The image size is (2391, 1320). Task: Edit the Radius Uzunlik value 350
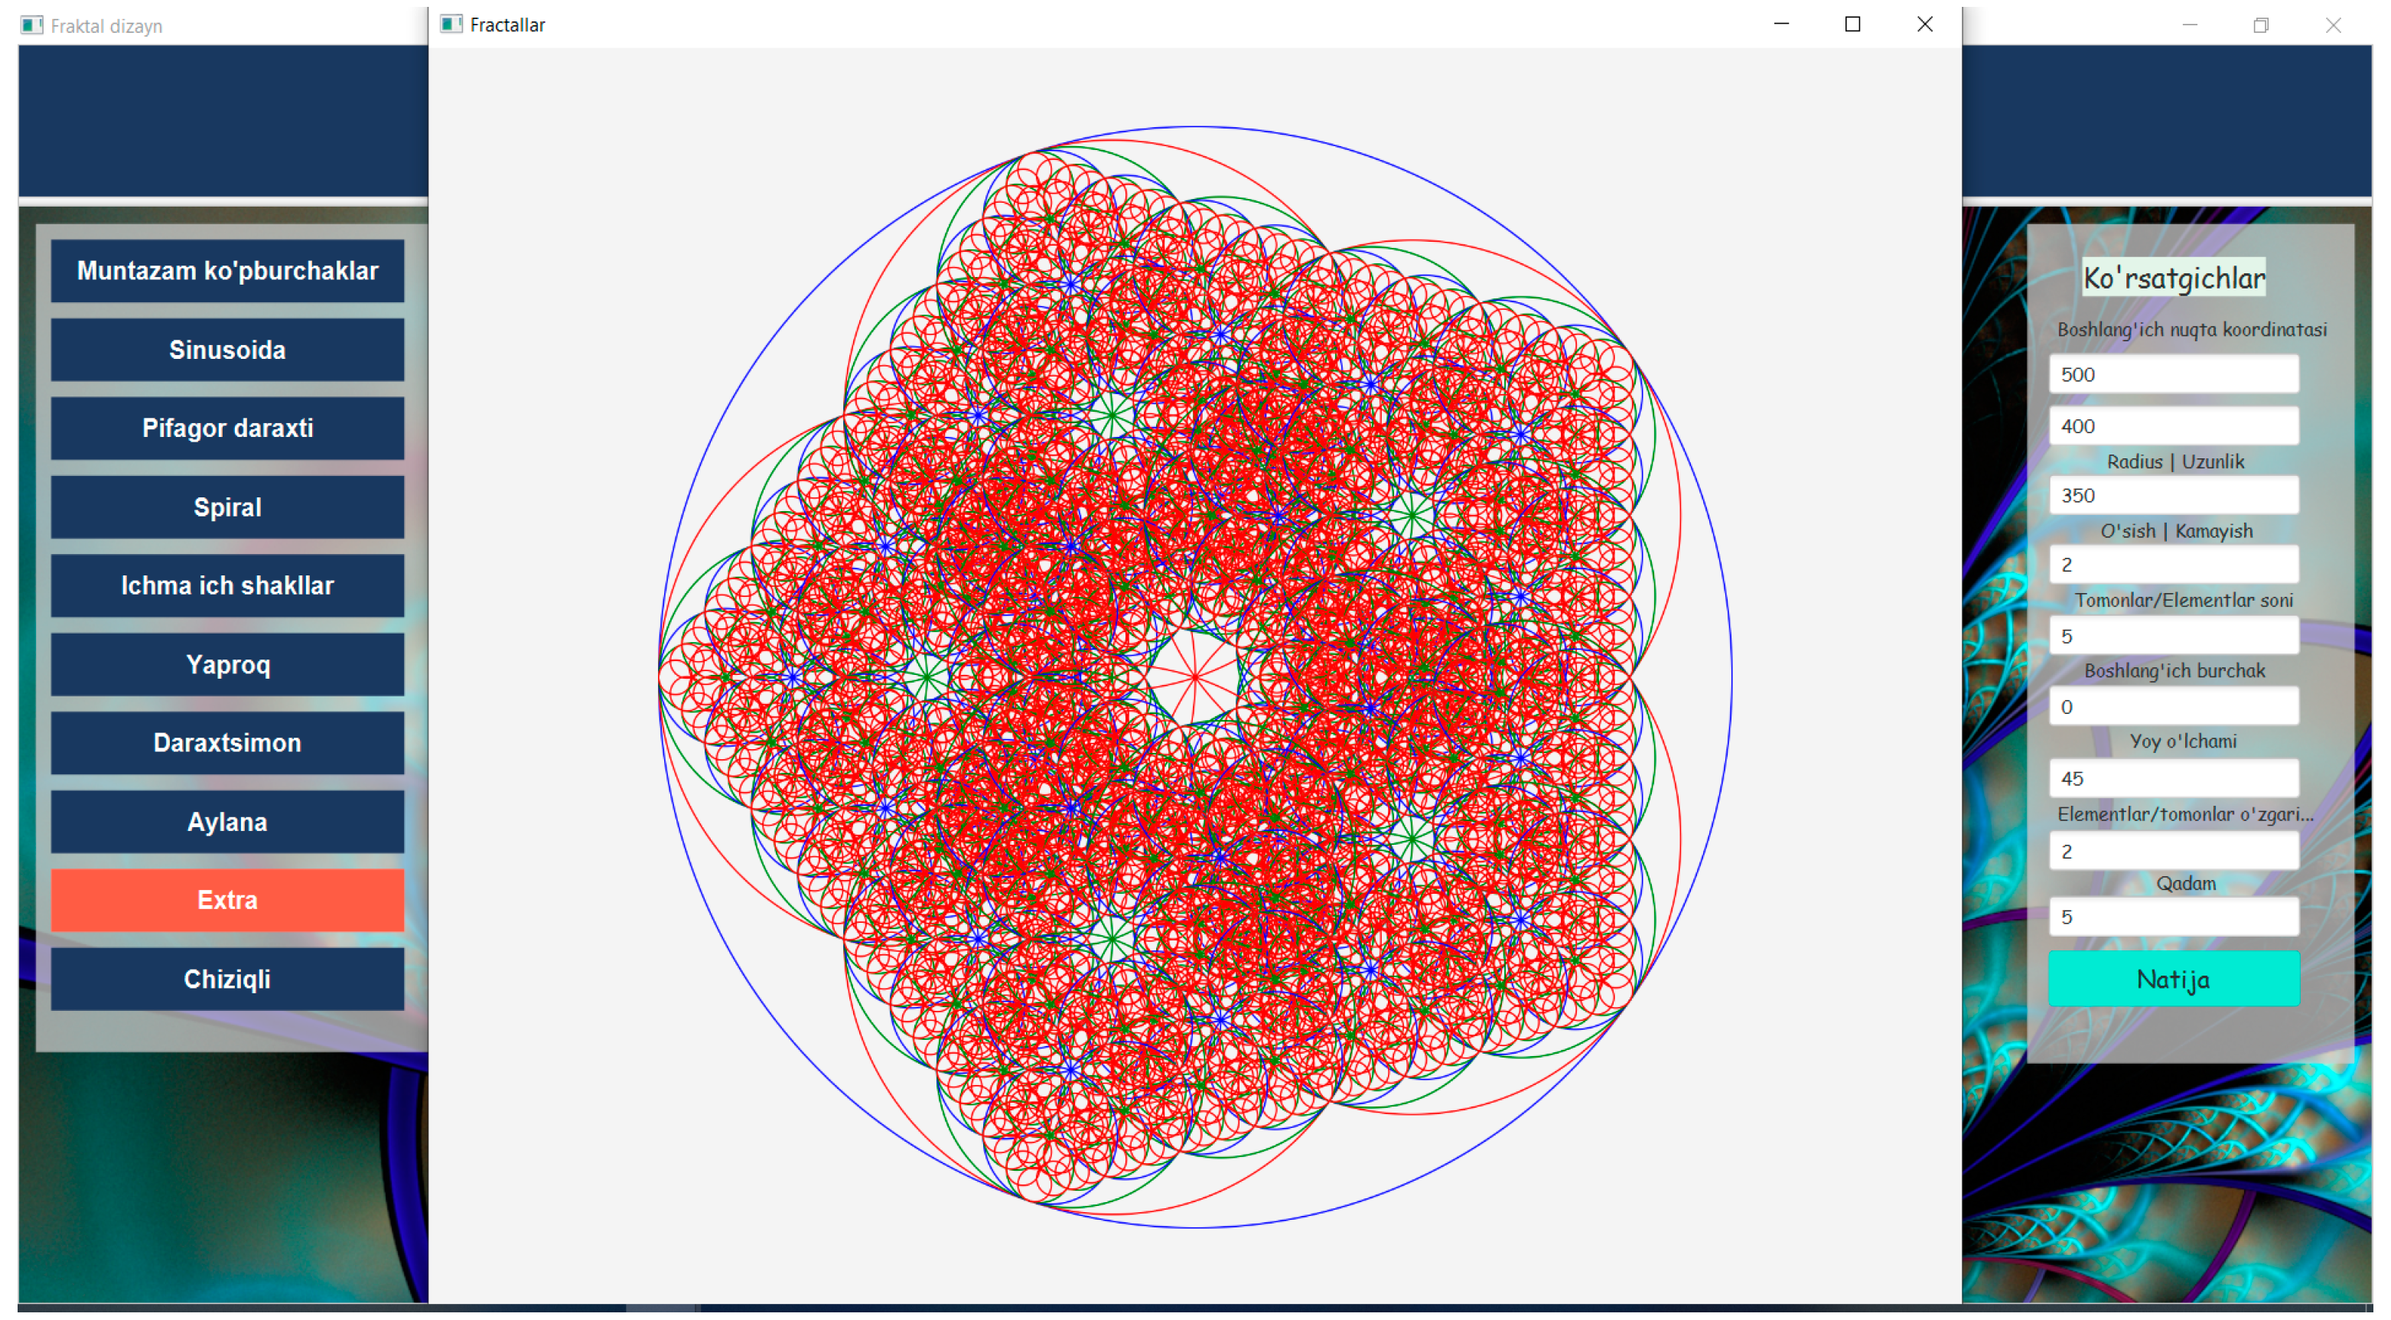(x=2172, y=495)
